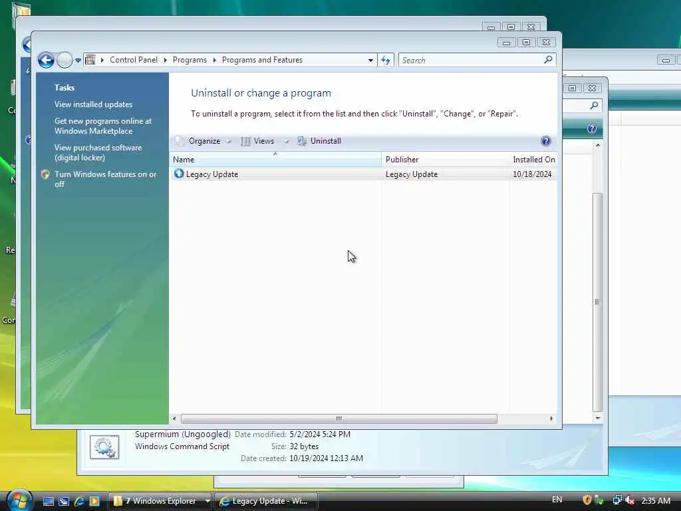This screenshot has height=511, width=681.
Task: Open the Windows Start orb
Action: [18, 500]
